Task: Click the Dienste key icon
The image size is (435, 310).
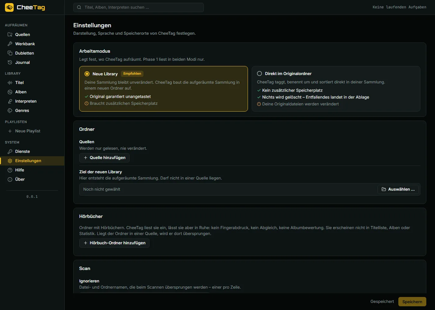Action: [10, 151]
